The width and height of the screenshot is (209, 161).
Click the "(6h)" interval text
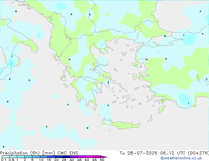coord(35,153)
